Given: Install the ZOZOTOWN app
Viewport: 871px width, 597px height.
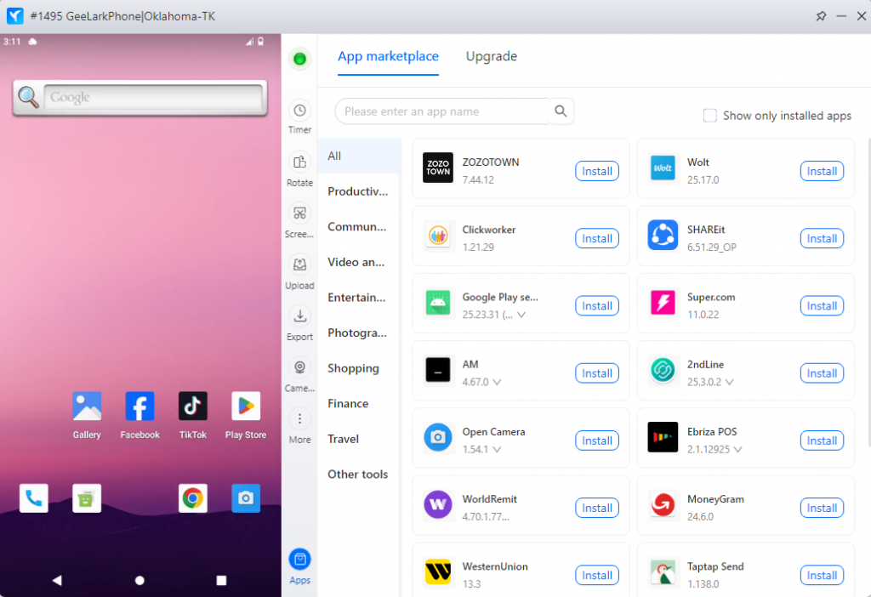Looking at the screenshot, I should (596, 171).
